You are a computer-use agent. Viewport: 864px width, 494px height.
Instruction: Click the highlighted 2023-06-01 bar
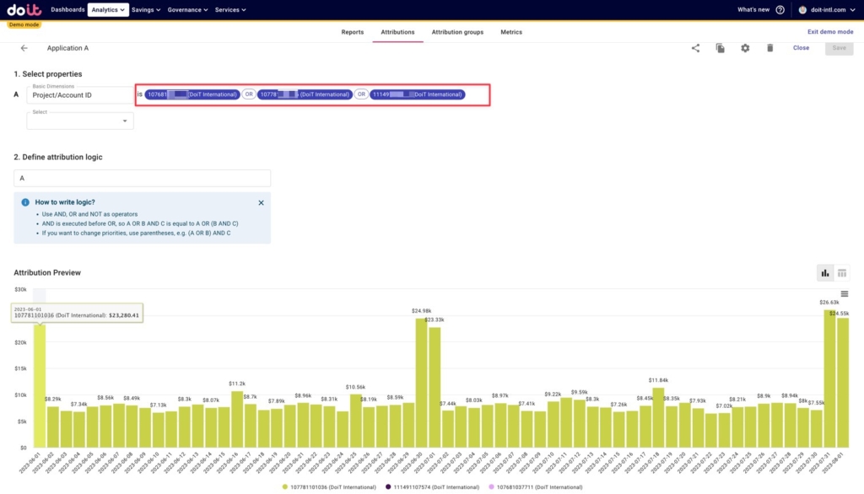[40, 385]
